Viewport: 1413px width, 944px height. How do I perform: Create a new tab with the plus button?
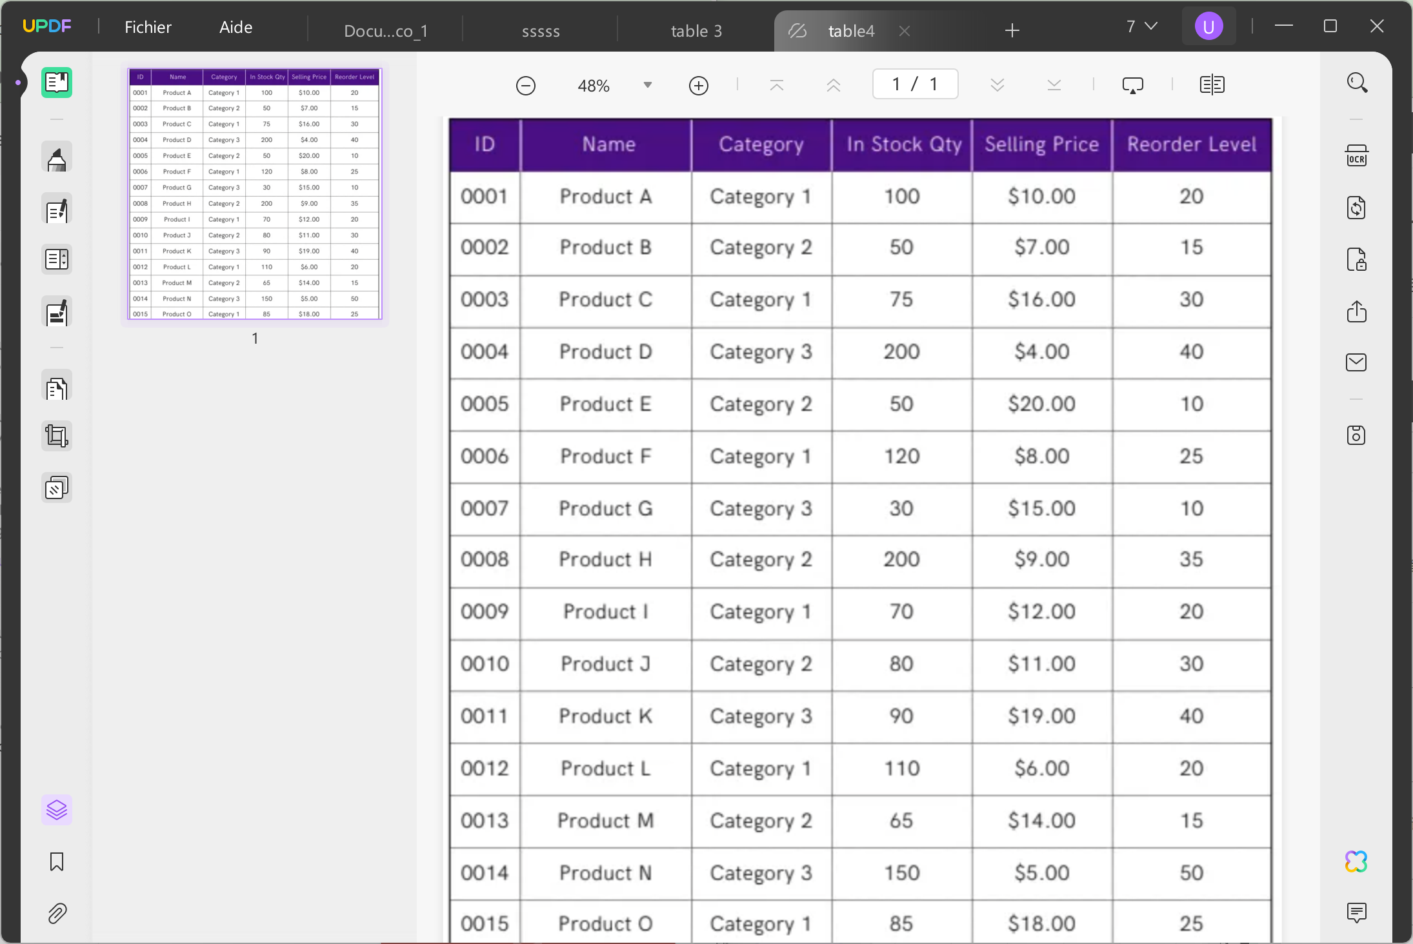pos(1011,30)
